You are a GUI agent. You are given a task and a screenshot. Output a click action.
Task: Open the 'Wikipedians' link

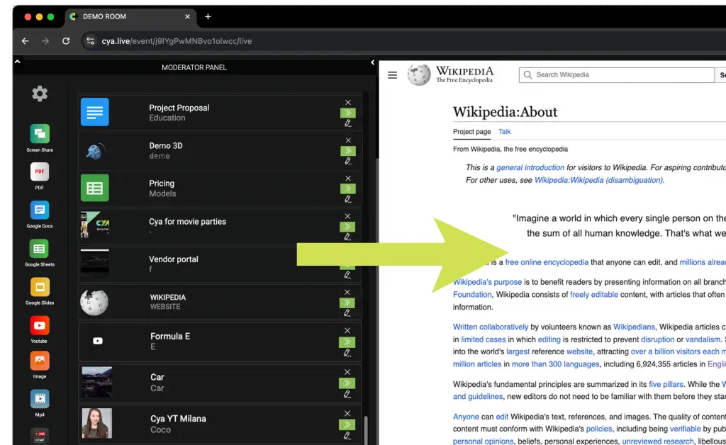(634, 327)
